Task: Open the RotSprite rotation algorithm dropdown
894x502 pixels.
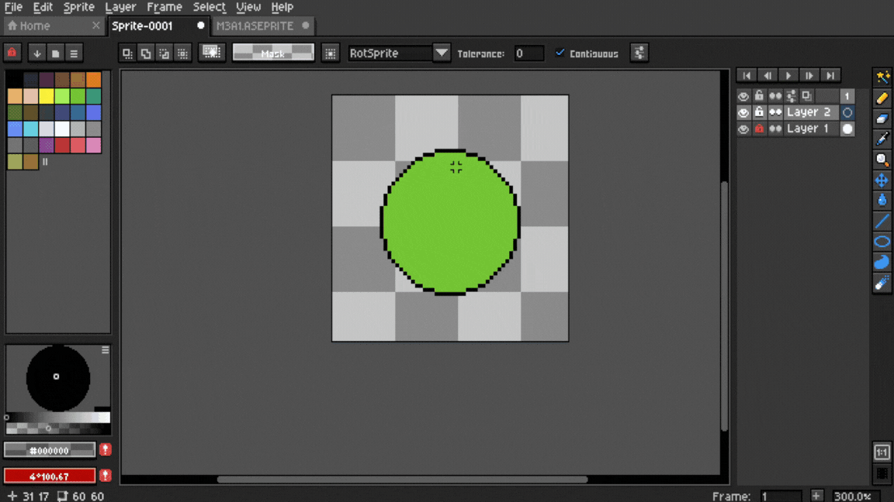Action: pyautogui.click(x=441, y=53)
